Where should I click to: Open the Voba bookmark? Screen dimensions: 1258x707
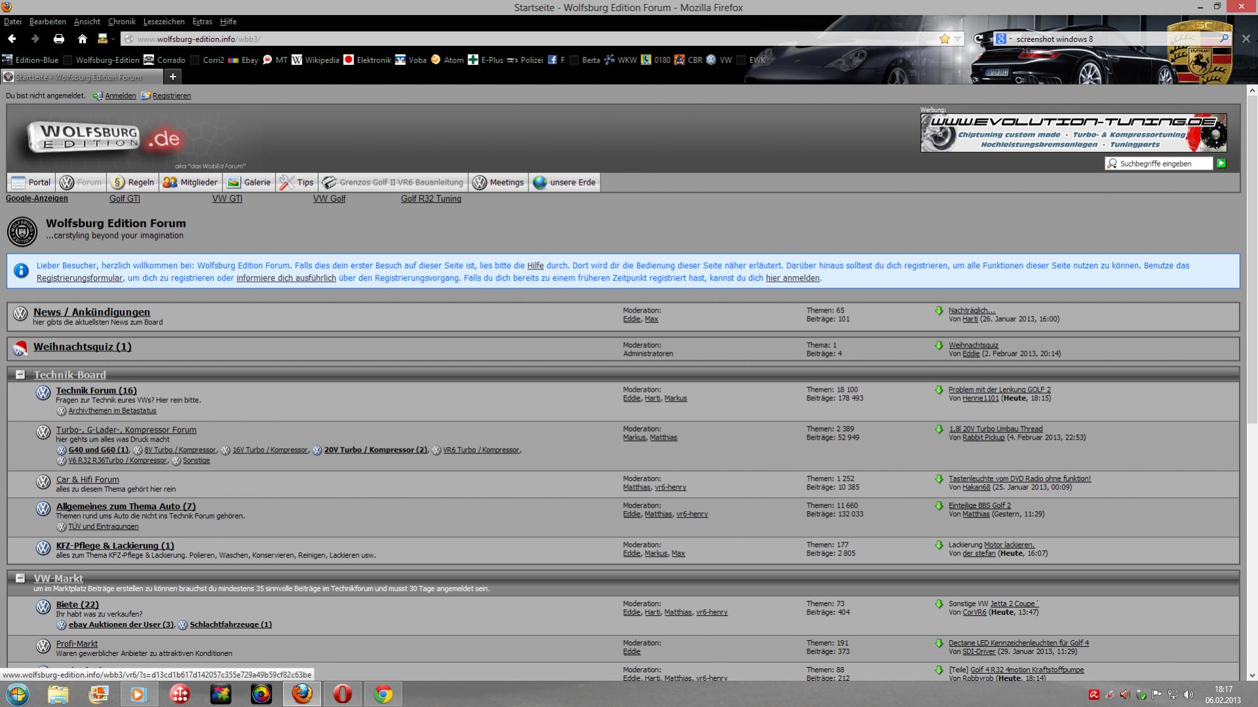[x=410, y=60]
